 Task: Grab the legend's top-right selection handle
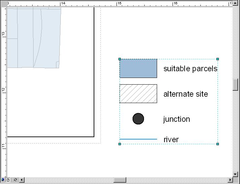[x=218, y=59]
